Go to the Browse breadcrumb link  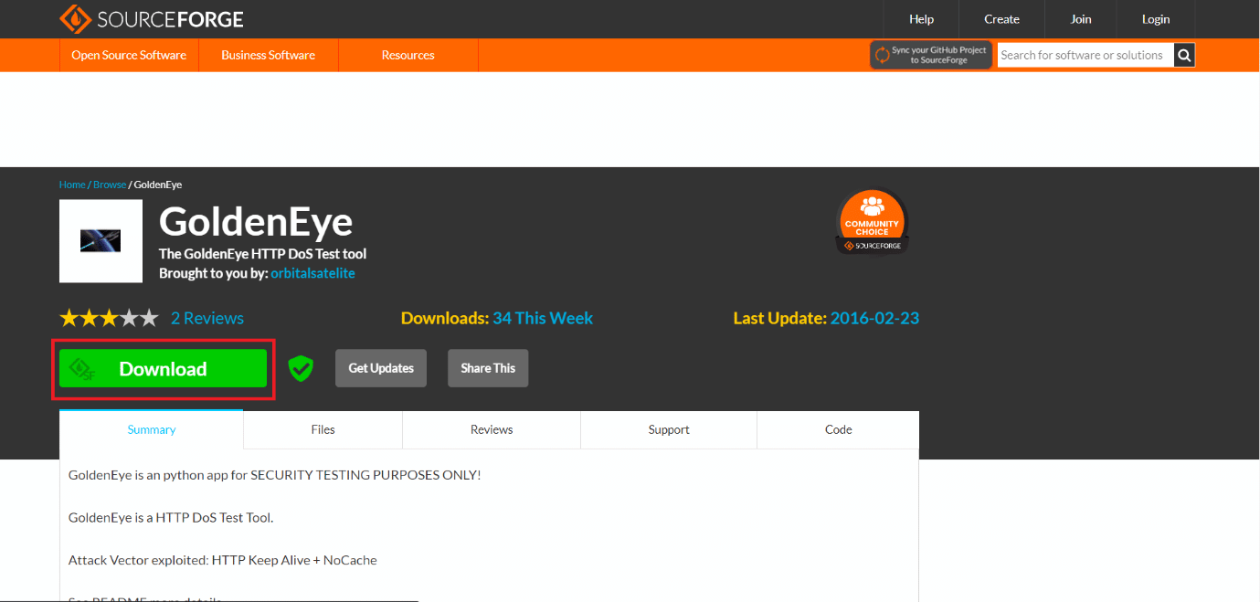tap(110, 185)
